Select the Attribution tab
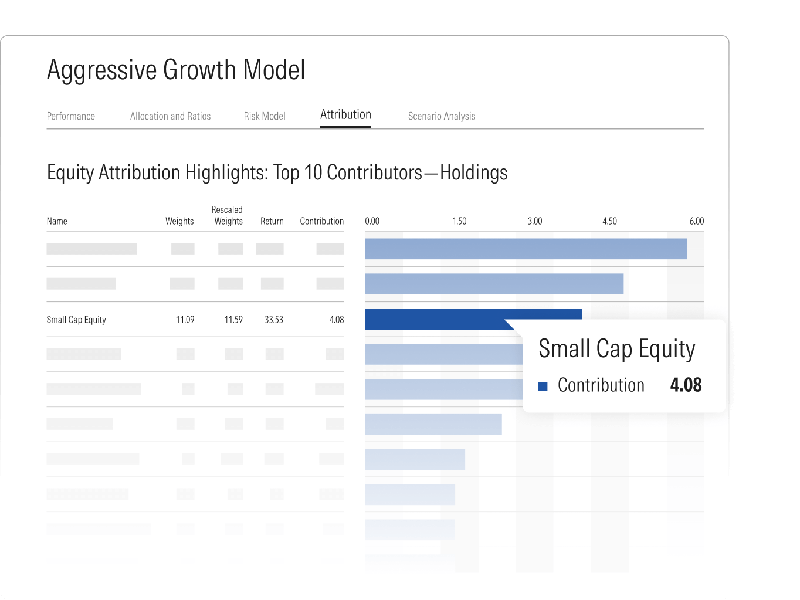The image size is (800, 600). 345,115
